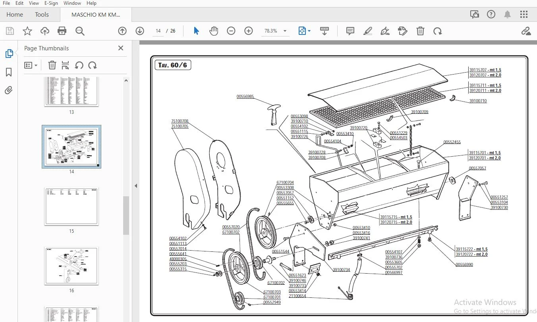
Task: Click part number 00552455 on the diagram
Action: (x=452, y=142)
